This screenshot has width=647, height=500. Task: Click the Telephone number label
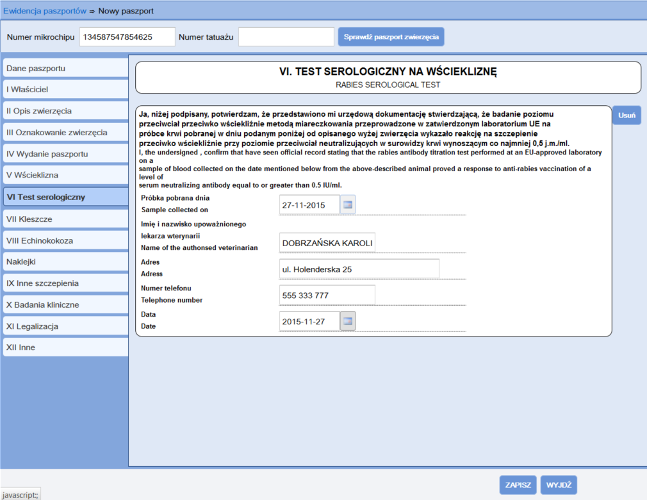click(172, 300)
